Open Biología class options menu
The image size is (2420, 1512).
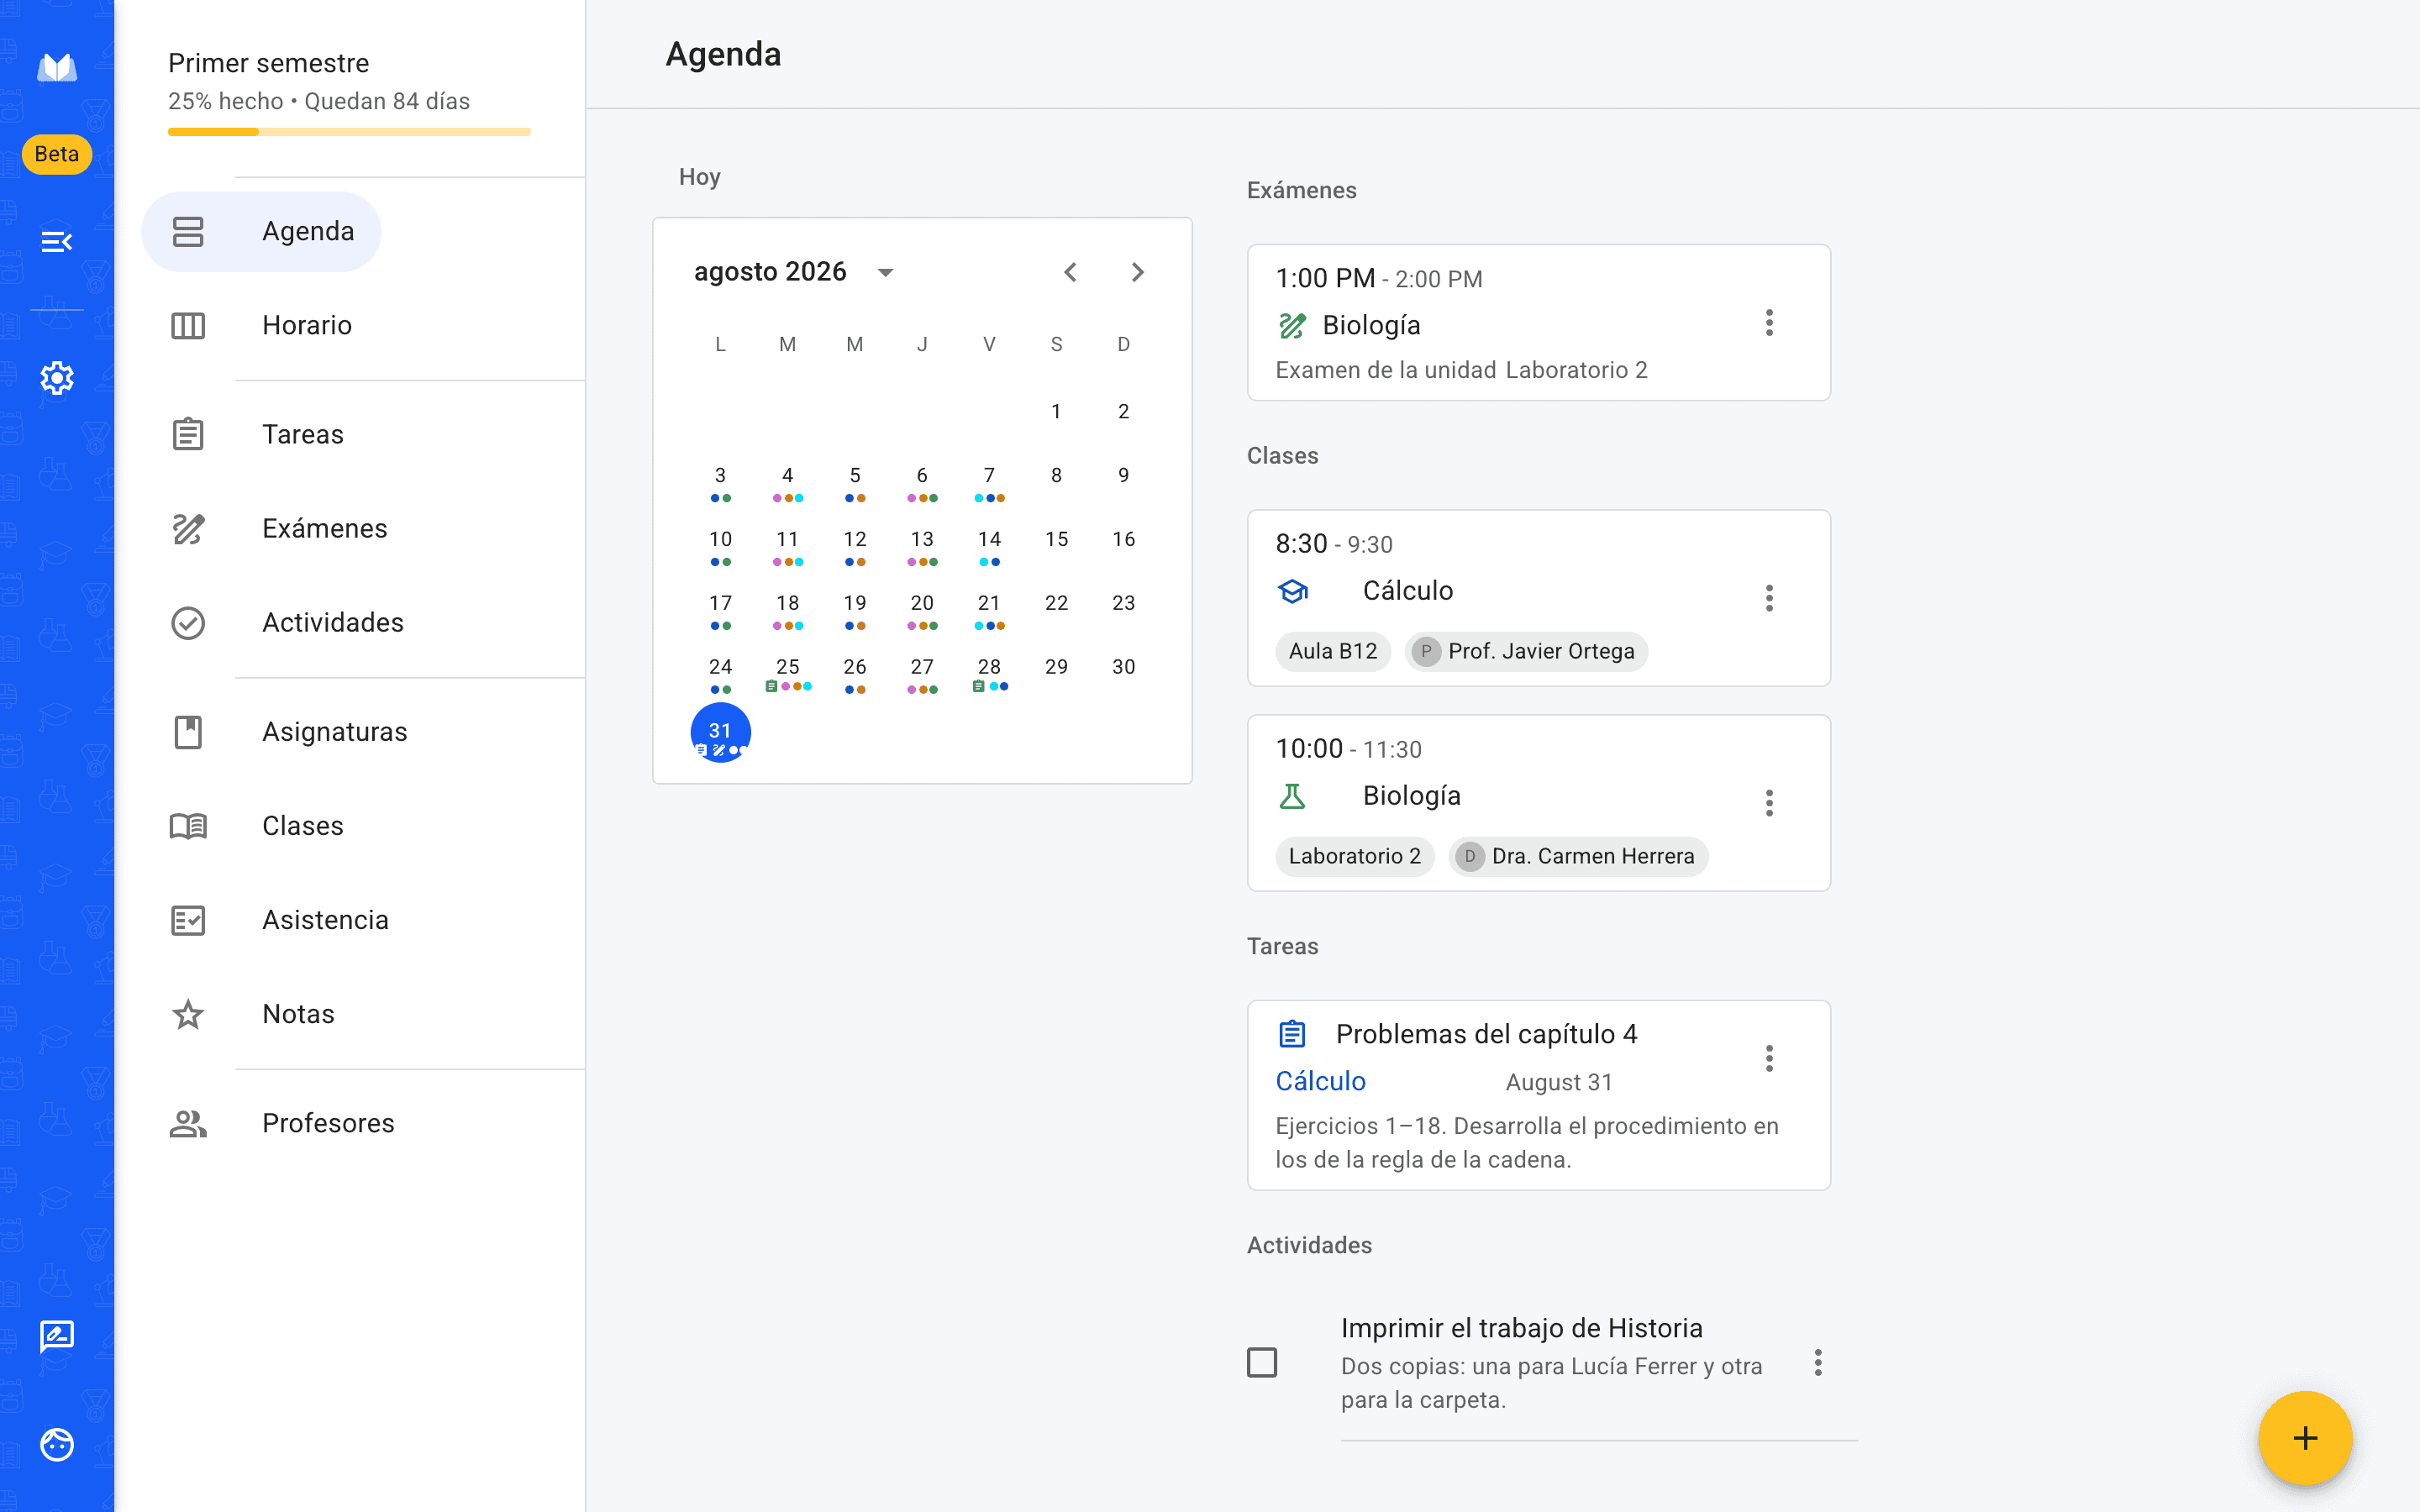[1769, 803]
